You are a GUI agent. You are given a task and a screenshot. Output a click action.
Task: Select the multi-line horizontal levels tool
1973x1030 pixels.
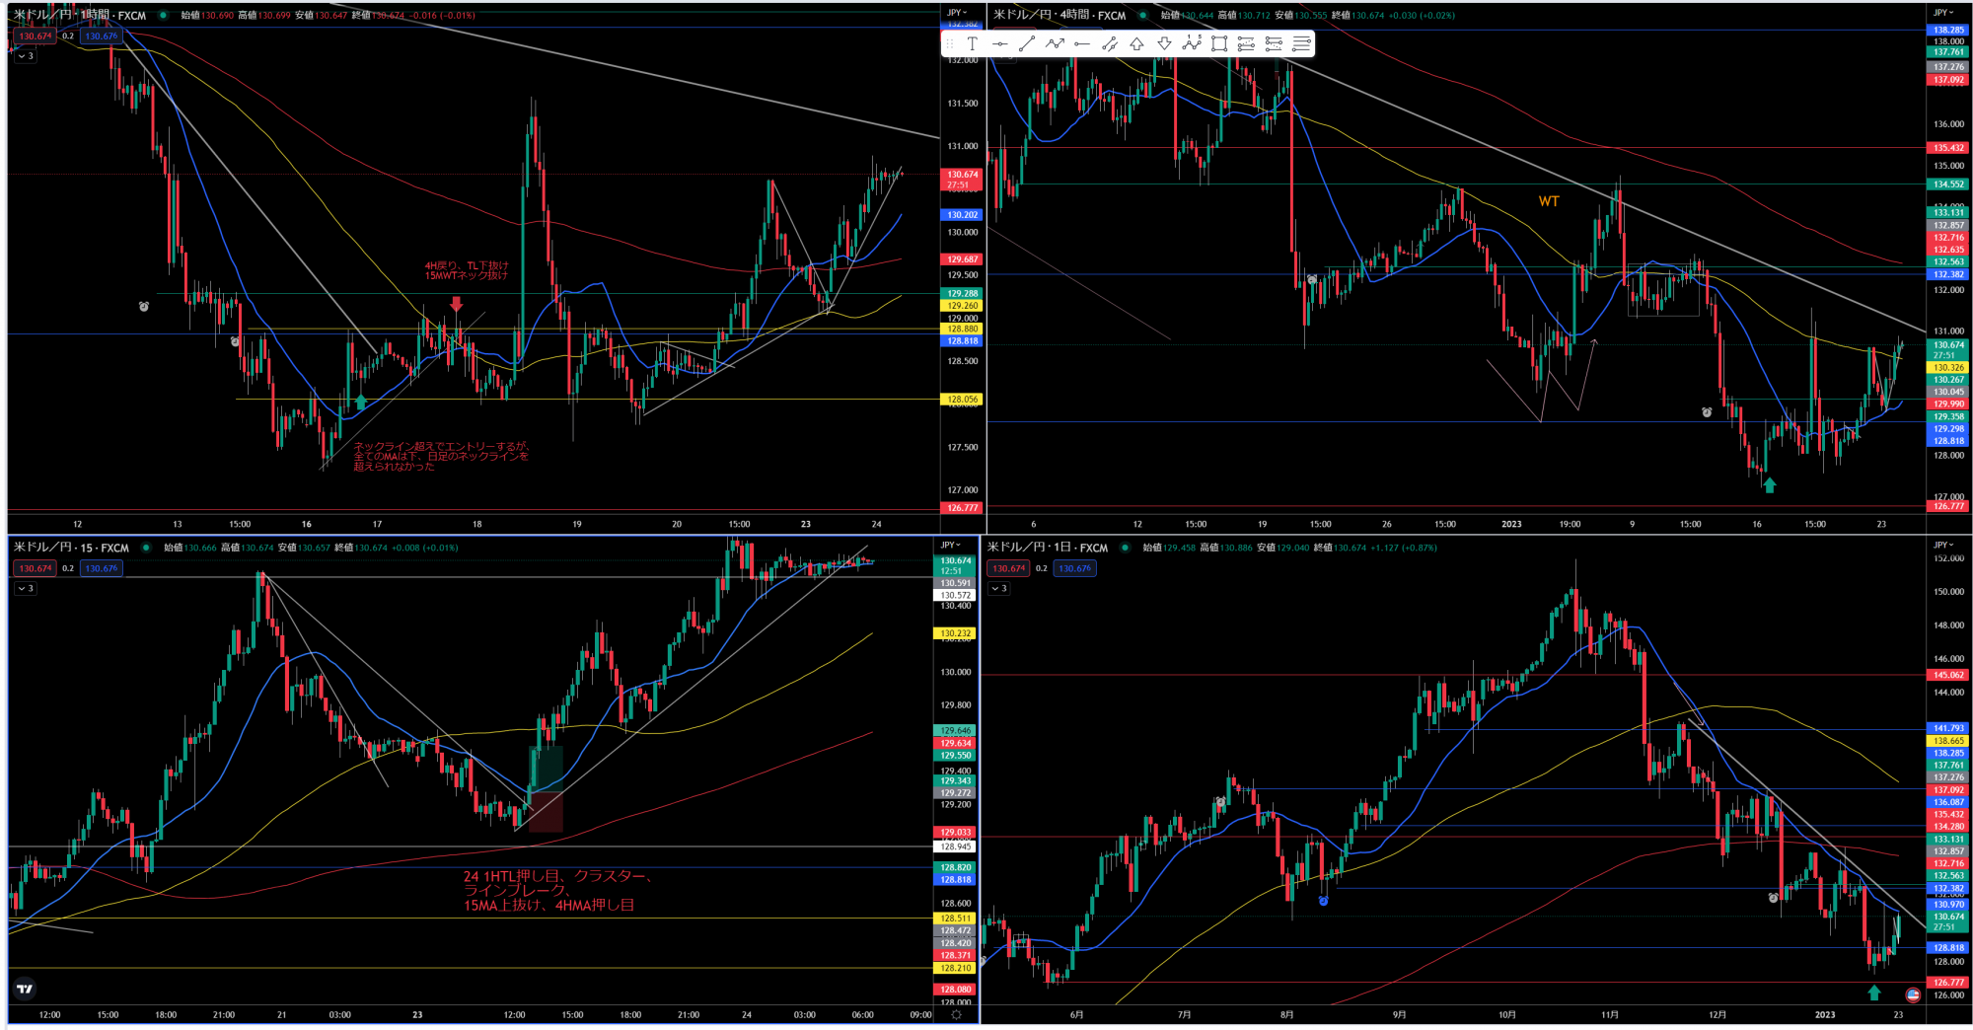pyautogui.click(x=1301, y=43)
